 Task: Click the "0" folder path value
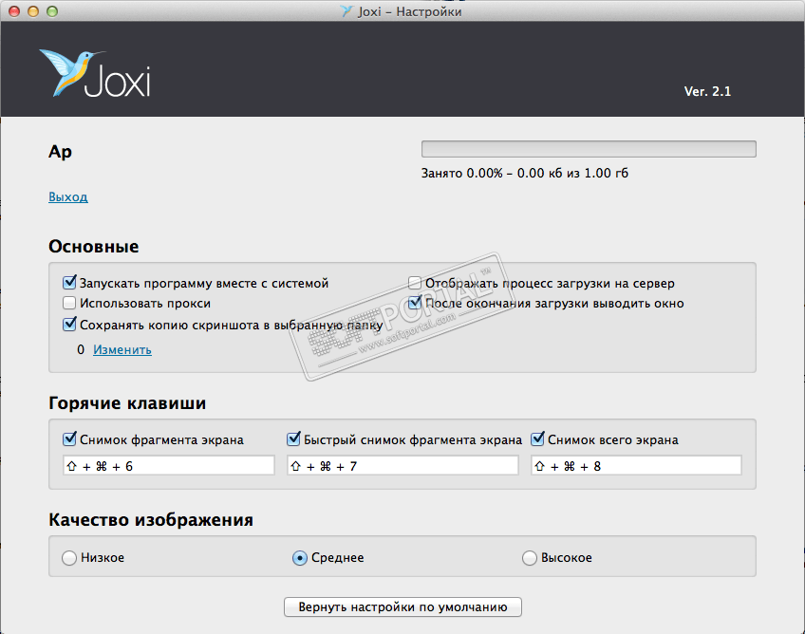click(x=81, y=349)
